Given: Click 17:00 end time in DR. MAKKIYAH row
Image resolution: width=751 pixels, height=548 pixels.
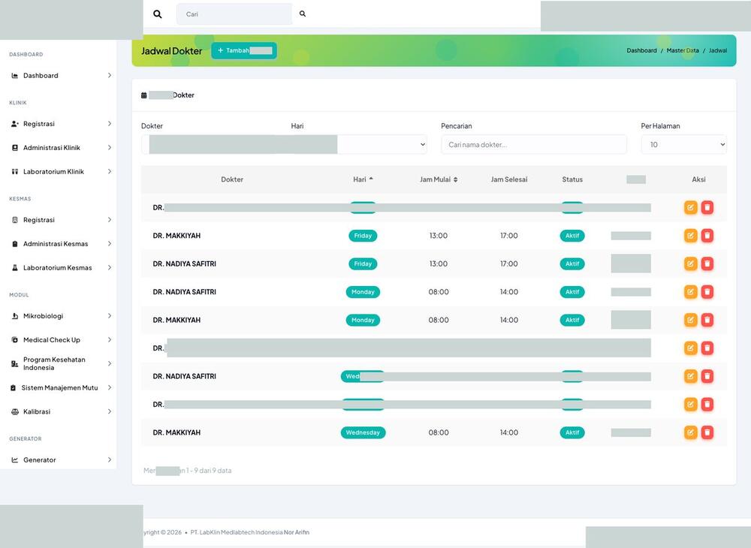Looking at the screenshot, I should click(508, 236).
